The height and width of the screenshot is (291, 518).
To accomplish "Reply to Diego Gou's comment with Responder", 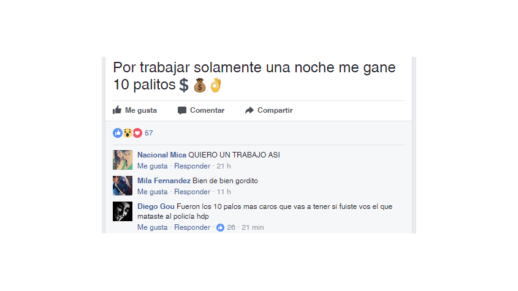I will 192,227.
